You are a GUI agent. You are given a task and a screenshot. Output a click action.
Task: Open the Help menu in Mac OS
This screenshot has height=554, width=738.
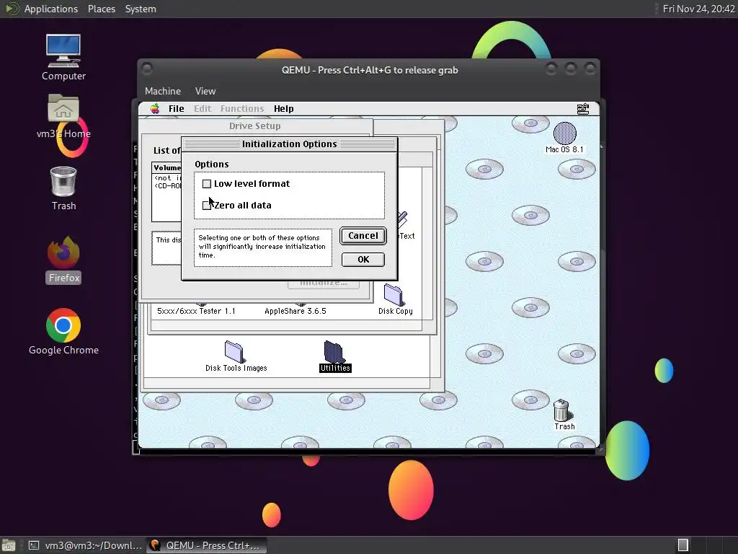284,109
